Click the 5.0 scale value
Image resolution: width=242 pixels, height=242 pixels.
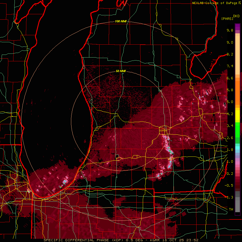(x=230, y=102)
